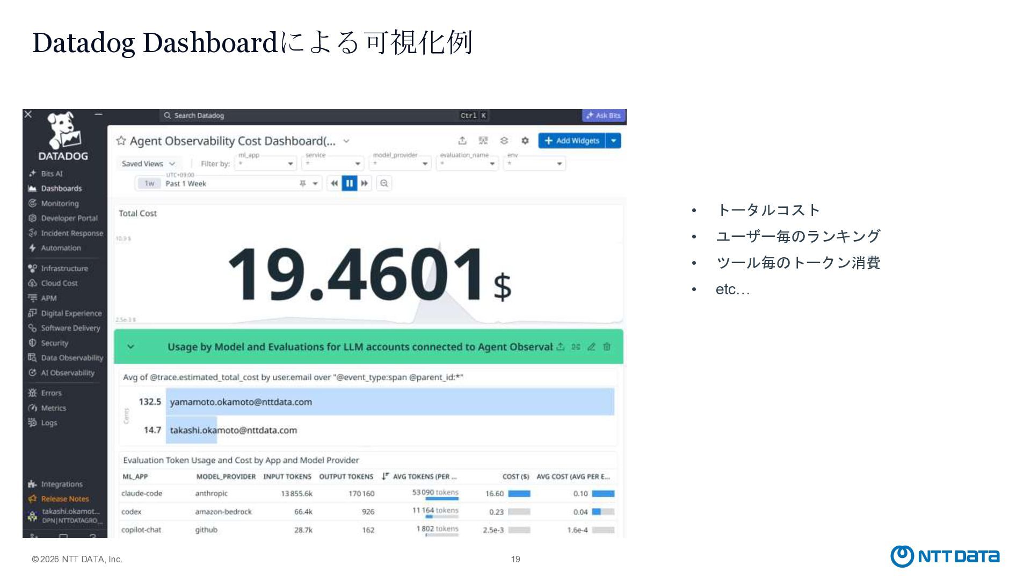Viewport: 1031px width, 580px height.
Task: Open dashboard settings gear icon
Action: (525, 141)
